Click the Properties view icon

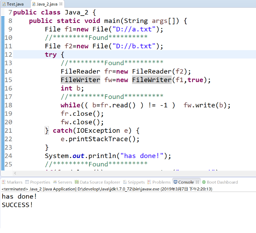pyautogui.click(x=27, y=182)
